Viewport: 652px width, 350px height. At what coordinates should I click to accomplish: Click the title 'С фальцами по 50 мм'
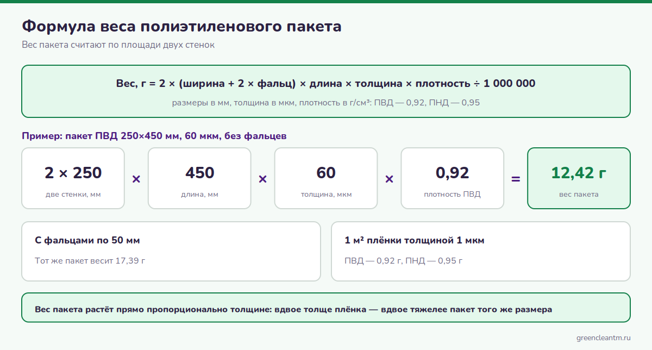[x=87, y=240]
